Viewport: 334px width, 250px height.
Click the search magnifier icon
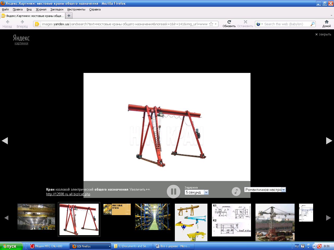coord(312,24)
